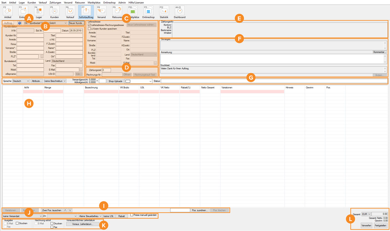Viewport: 390px width, 231px height.
Task: Toggle Lieferadresse=Rechnungsadresse checkbox
Action: [x=89, y=25]
